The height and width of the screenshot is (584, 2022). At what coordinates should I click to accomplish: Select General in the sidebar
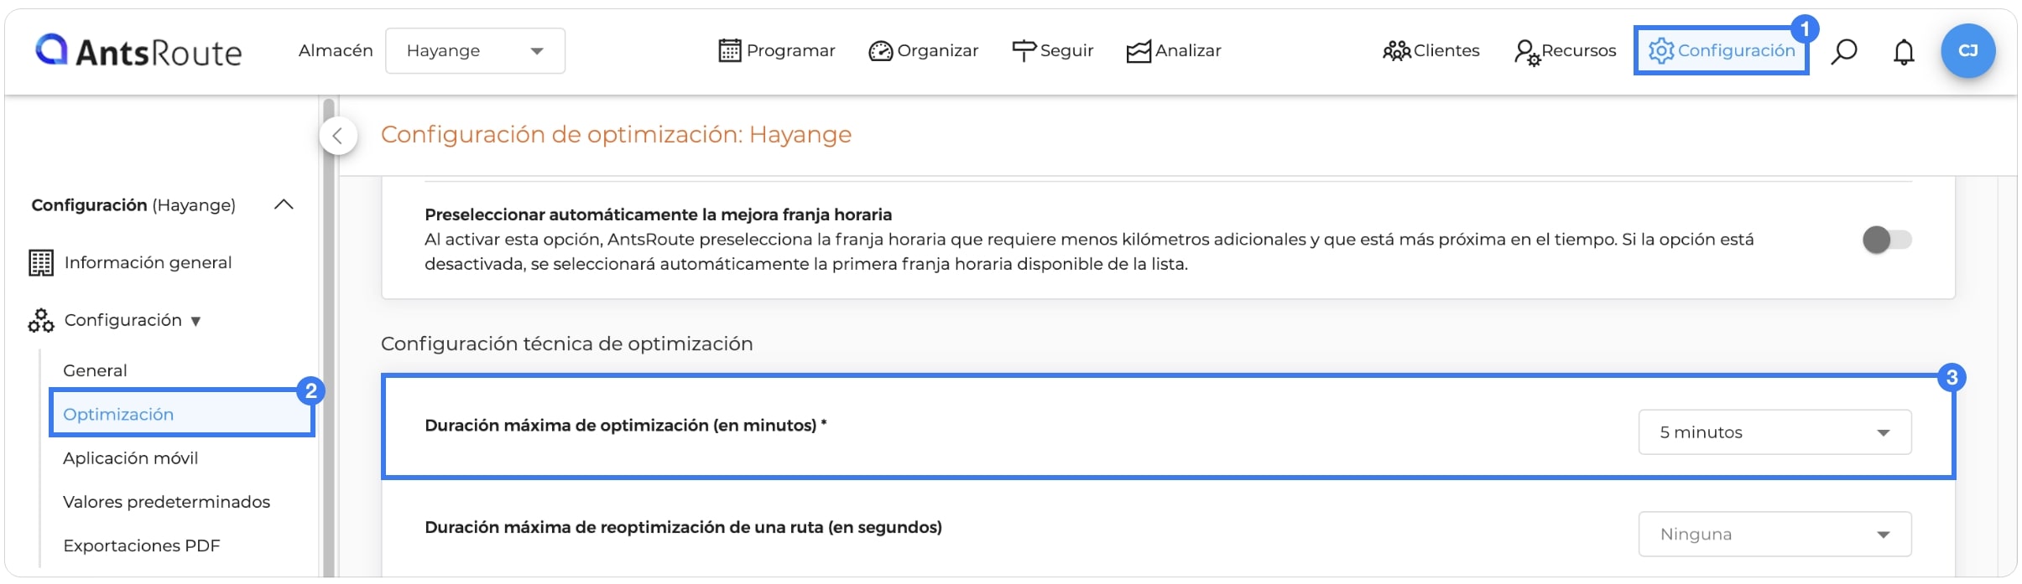point(95,370)
